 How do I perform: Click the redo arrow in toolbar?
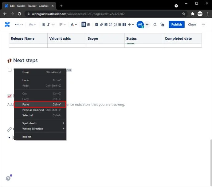(22, 25)
